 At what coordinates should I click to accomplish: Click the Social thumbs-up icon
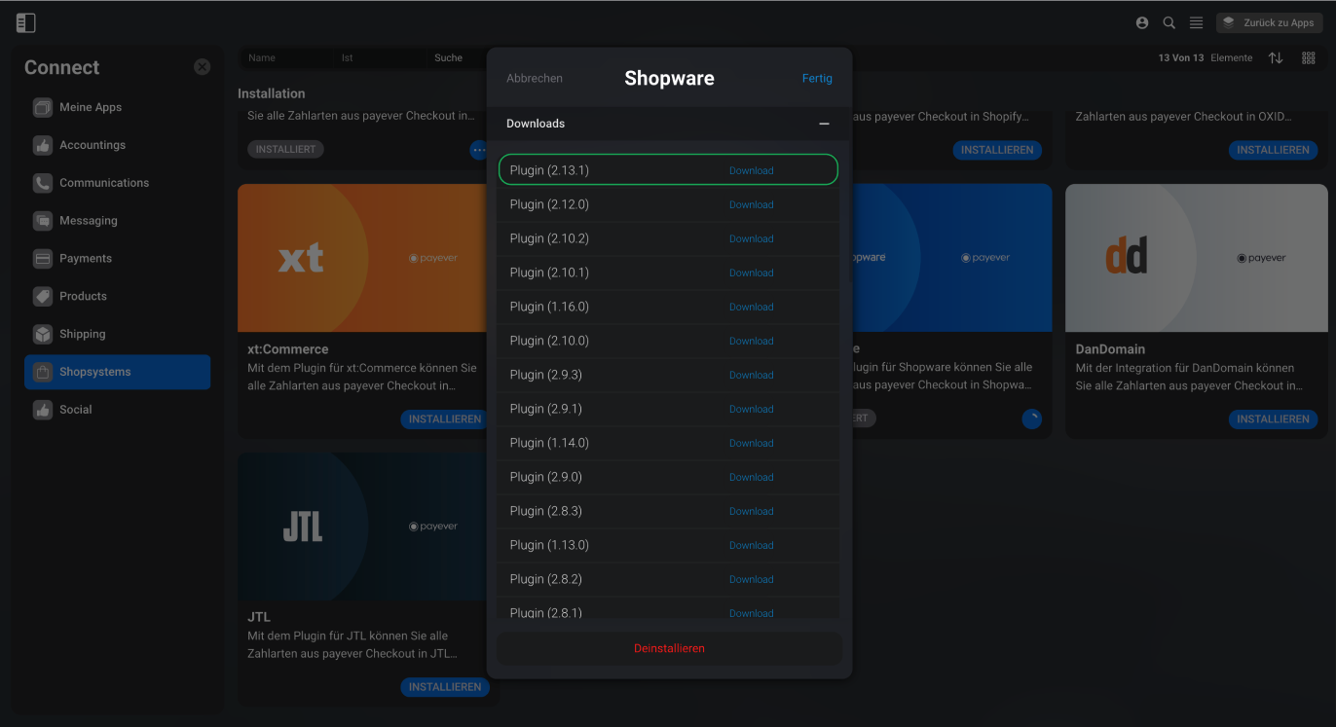(42, 410)
